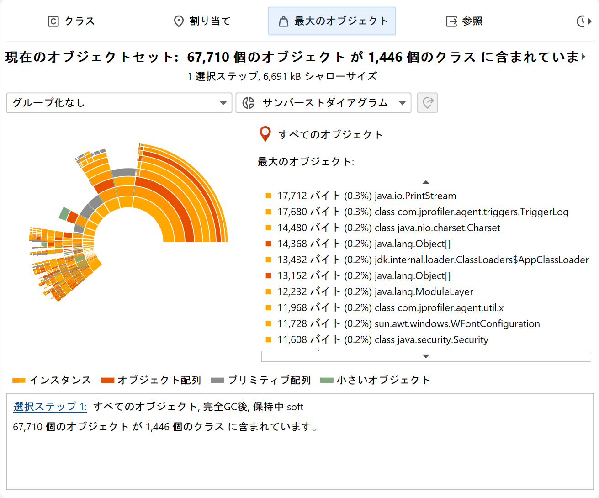Switch to the 割り当て tab
Viewport: 599px width, 498px height.
click(202, 21)
